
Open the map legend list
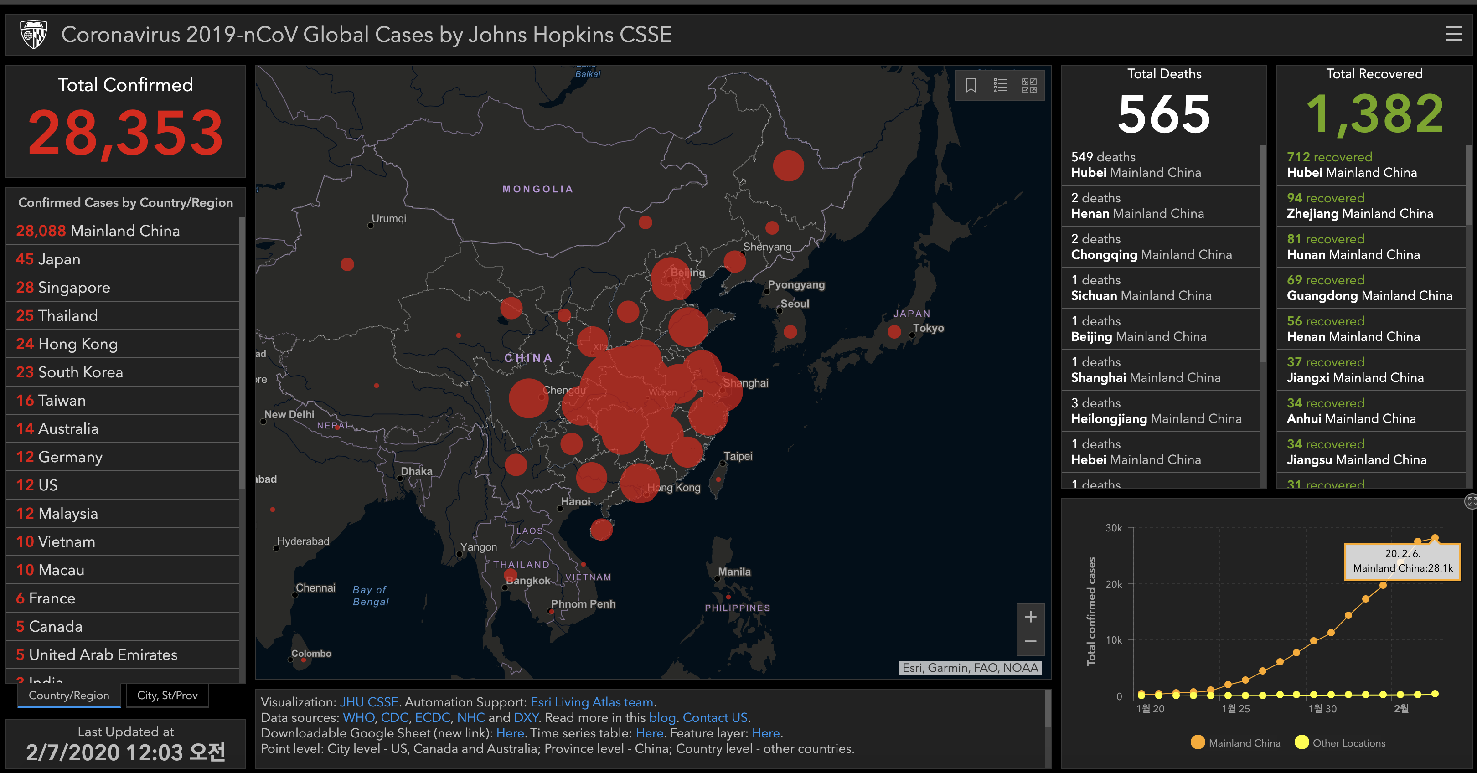(1000, 85)
